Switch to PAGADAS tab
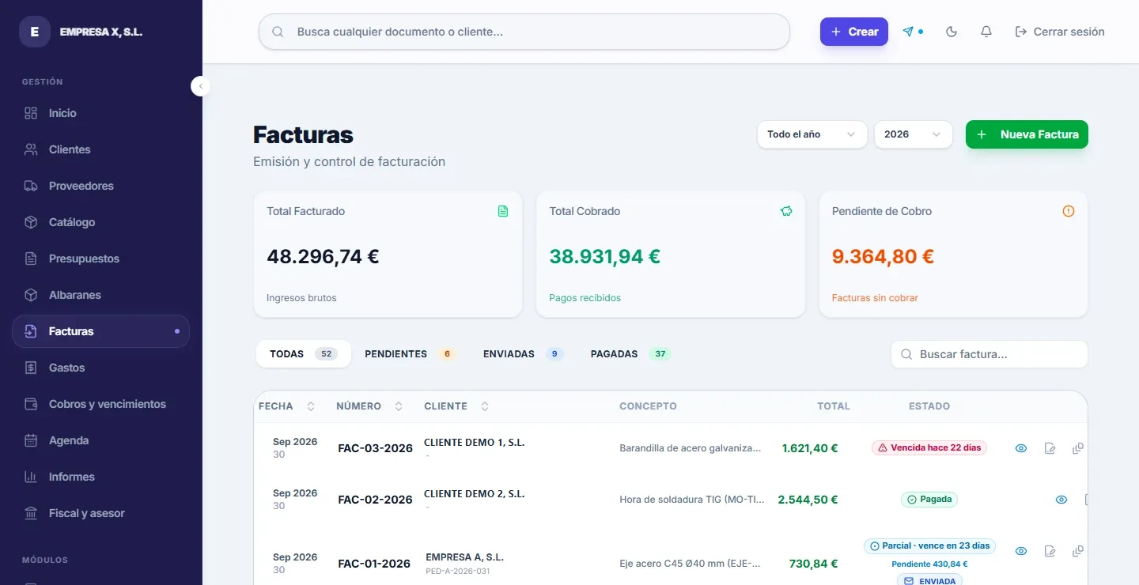1139x585 pixels. click(630, 354)
